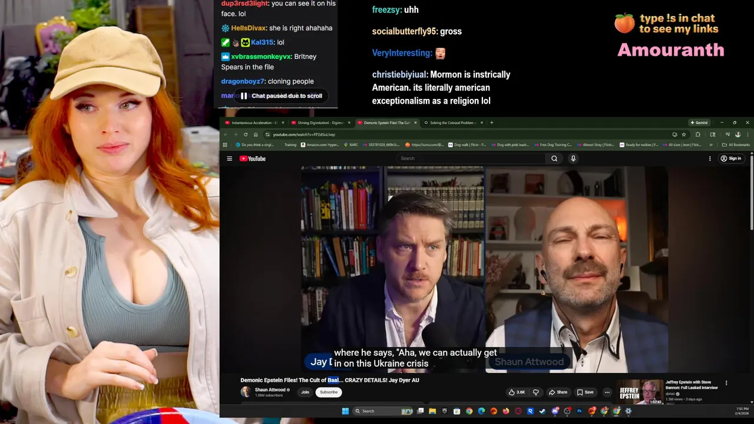Switch to Solving the Colossal Problem tab
754x424 pixels.
coord(452,122)
